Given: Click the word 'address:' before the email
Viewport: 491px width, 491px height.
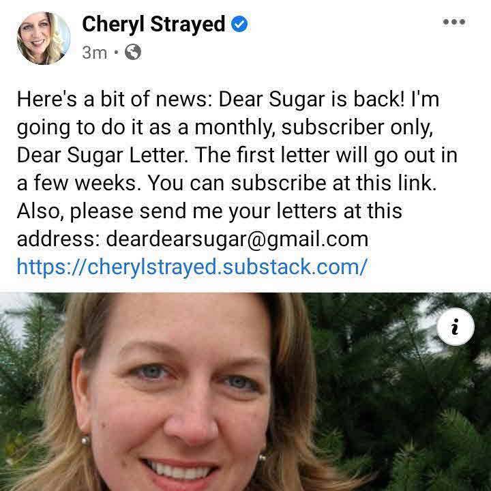Looking at the screenshot, I should pyautogui.click(x=58, y=239).
